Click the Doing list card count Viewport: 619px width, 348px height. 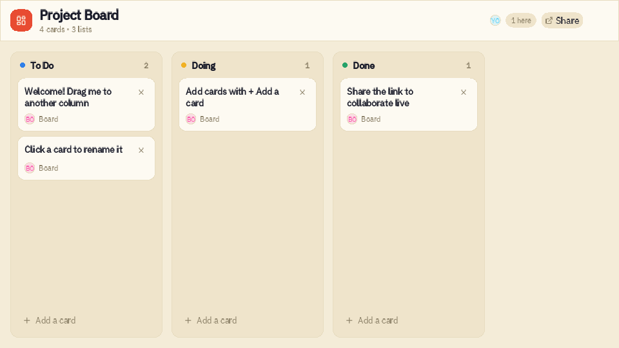tap(307, 66)
